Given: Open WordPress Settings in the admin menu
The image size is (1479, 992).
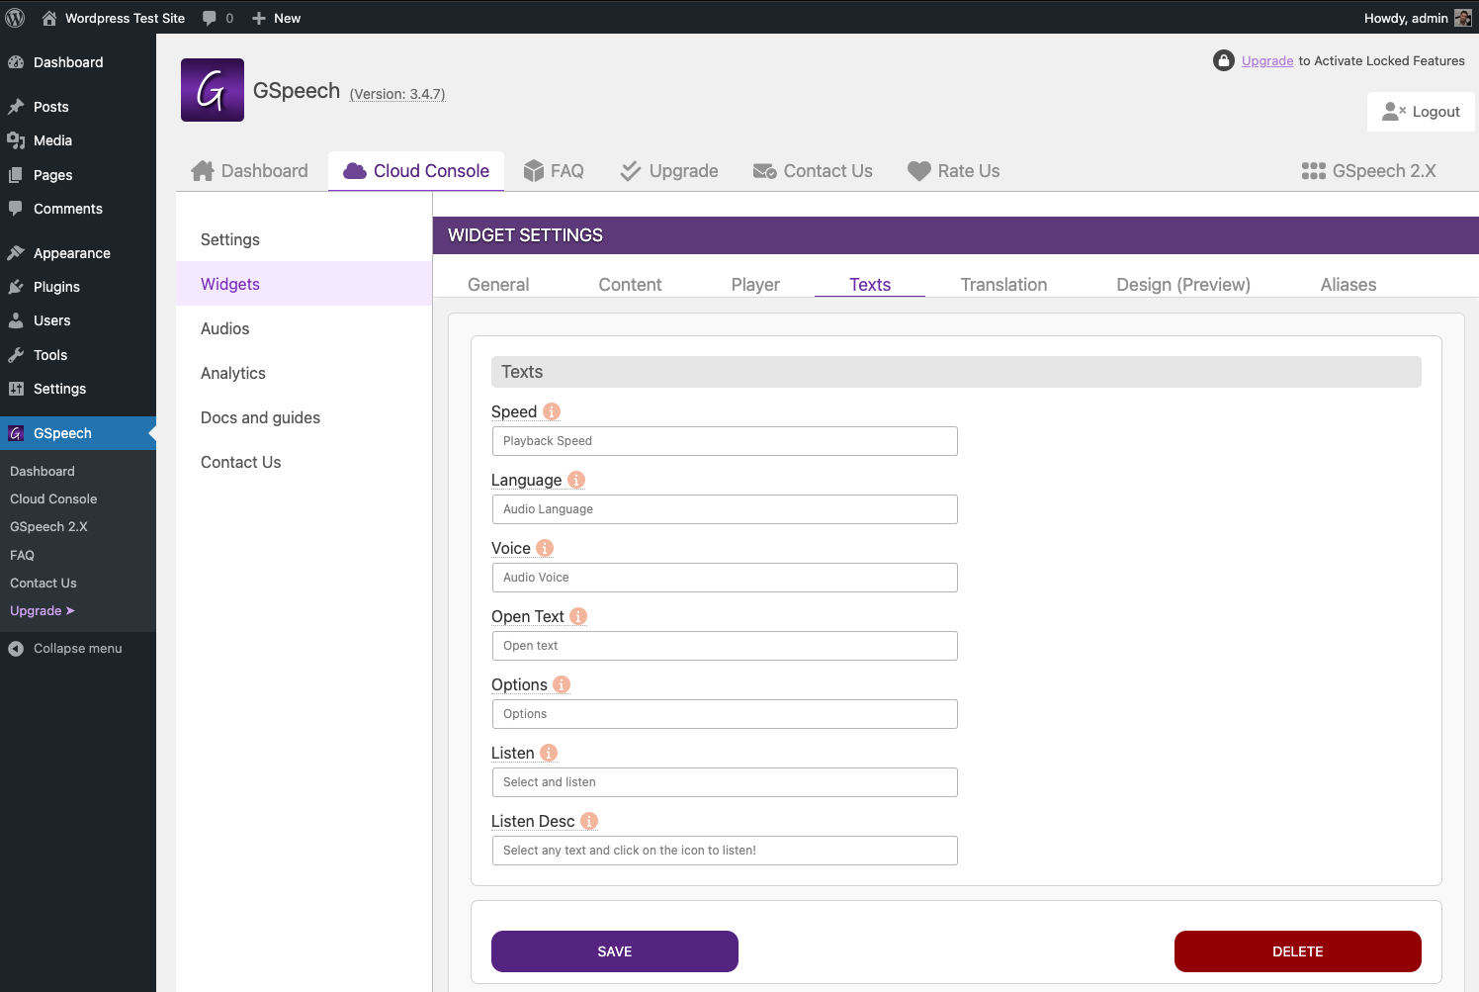Looking at the screenshot, I should click(x=78, y=389).
